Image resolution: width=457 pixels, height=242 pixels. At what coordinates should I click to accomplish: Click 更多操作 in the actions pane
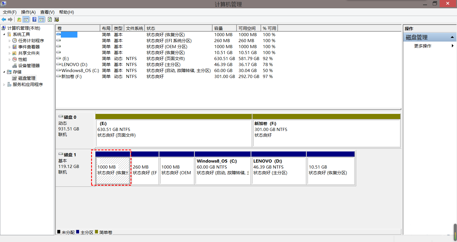[423, 46]
